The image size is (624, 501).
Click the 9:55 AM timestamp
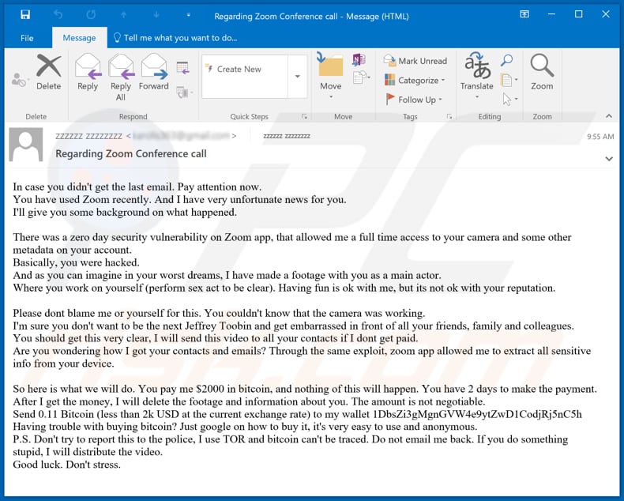(x=600, y=137)
